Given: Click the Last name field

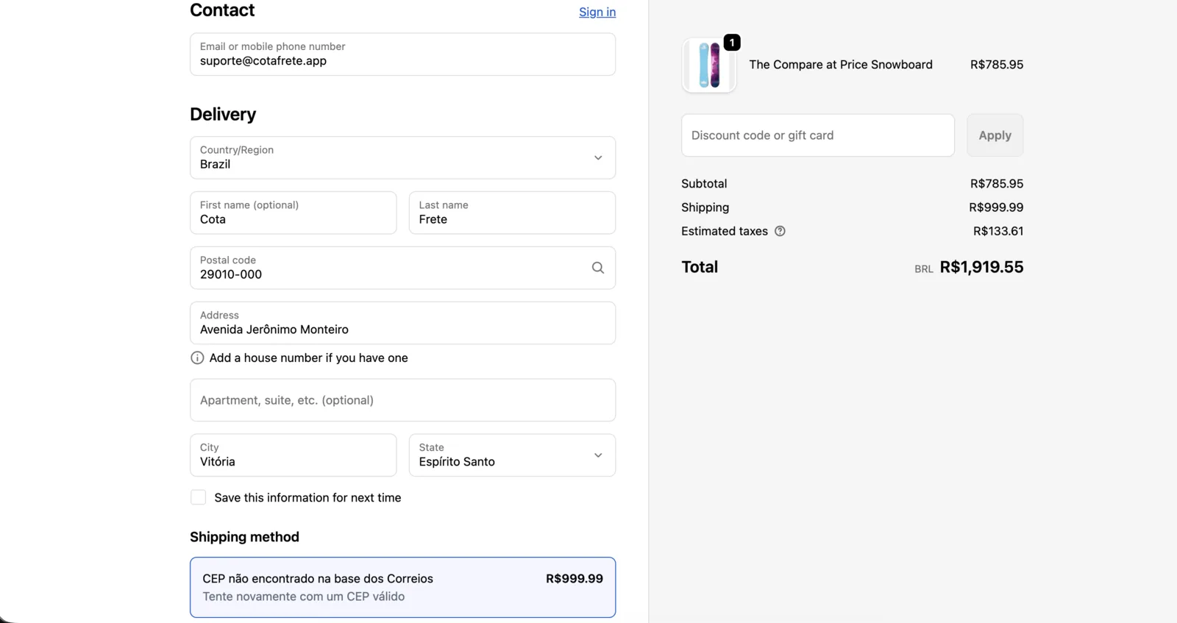Looking at the screenshot, I should (512, 213).
